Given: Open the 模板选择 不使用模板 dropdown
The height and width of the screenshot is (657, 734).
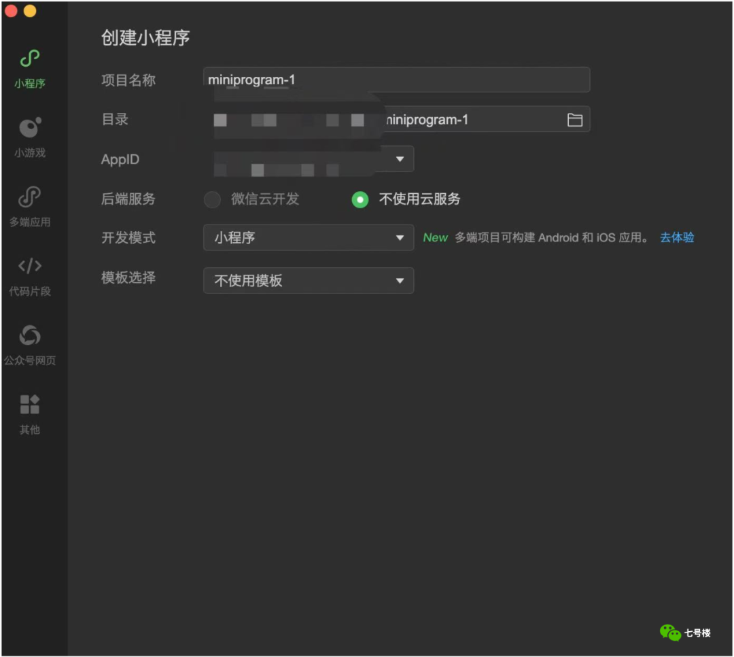Looking at the screenshot, I should [309, 280].
